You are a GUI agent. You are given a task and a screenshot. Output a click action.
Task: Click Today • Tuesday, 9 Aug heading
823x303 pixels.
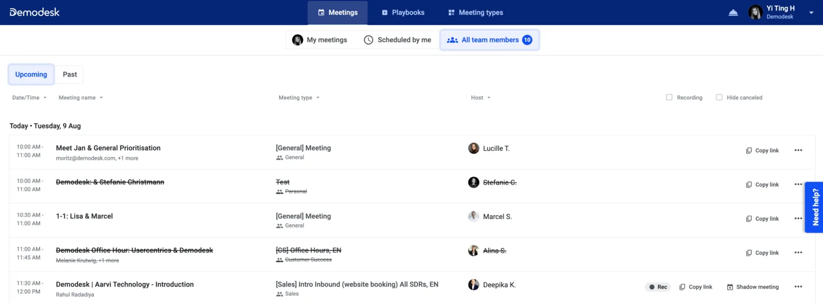tap(45, 126)
